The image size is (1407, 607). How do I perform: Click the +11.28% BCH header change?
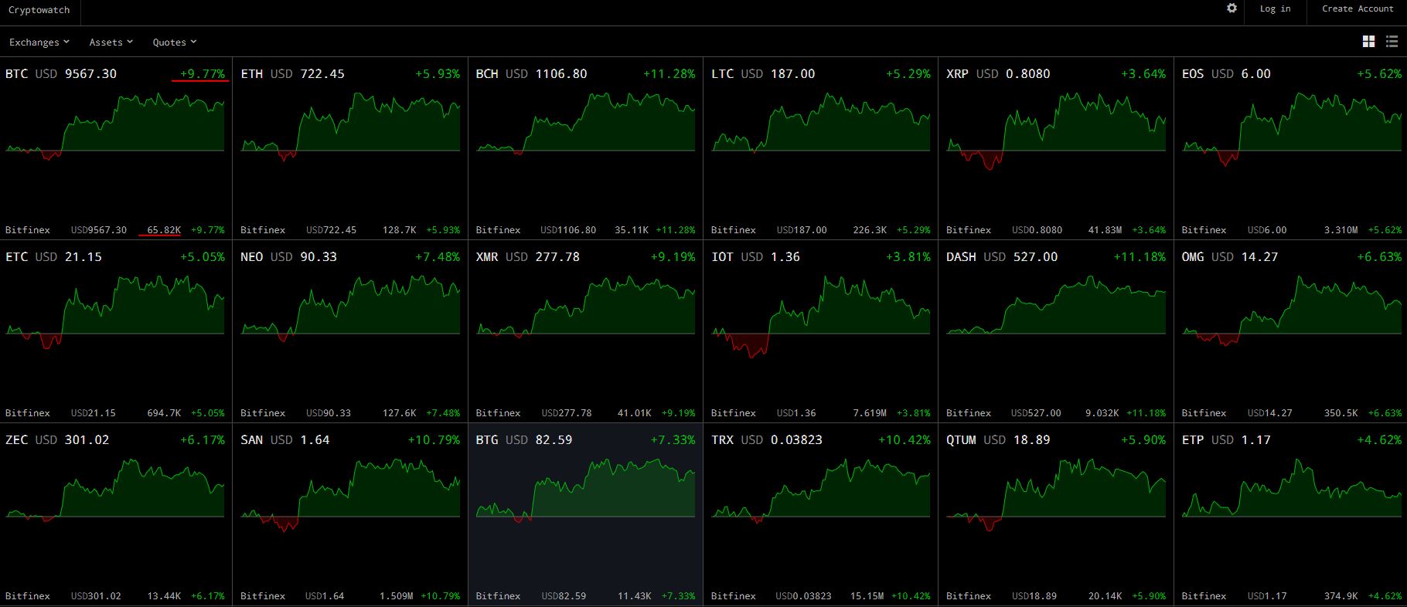(669, 74)
